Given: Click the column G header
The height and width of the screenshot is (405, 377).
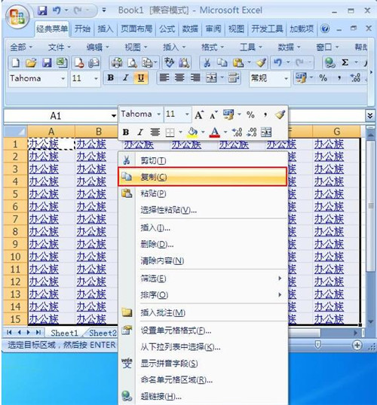Looking at the screenshot, I should point(336,132).
